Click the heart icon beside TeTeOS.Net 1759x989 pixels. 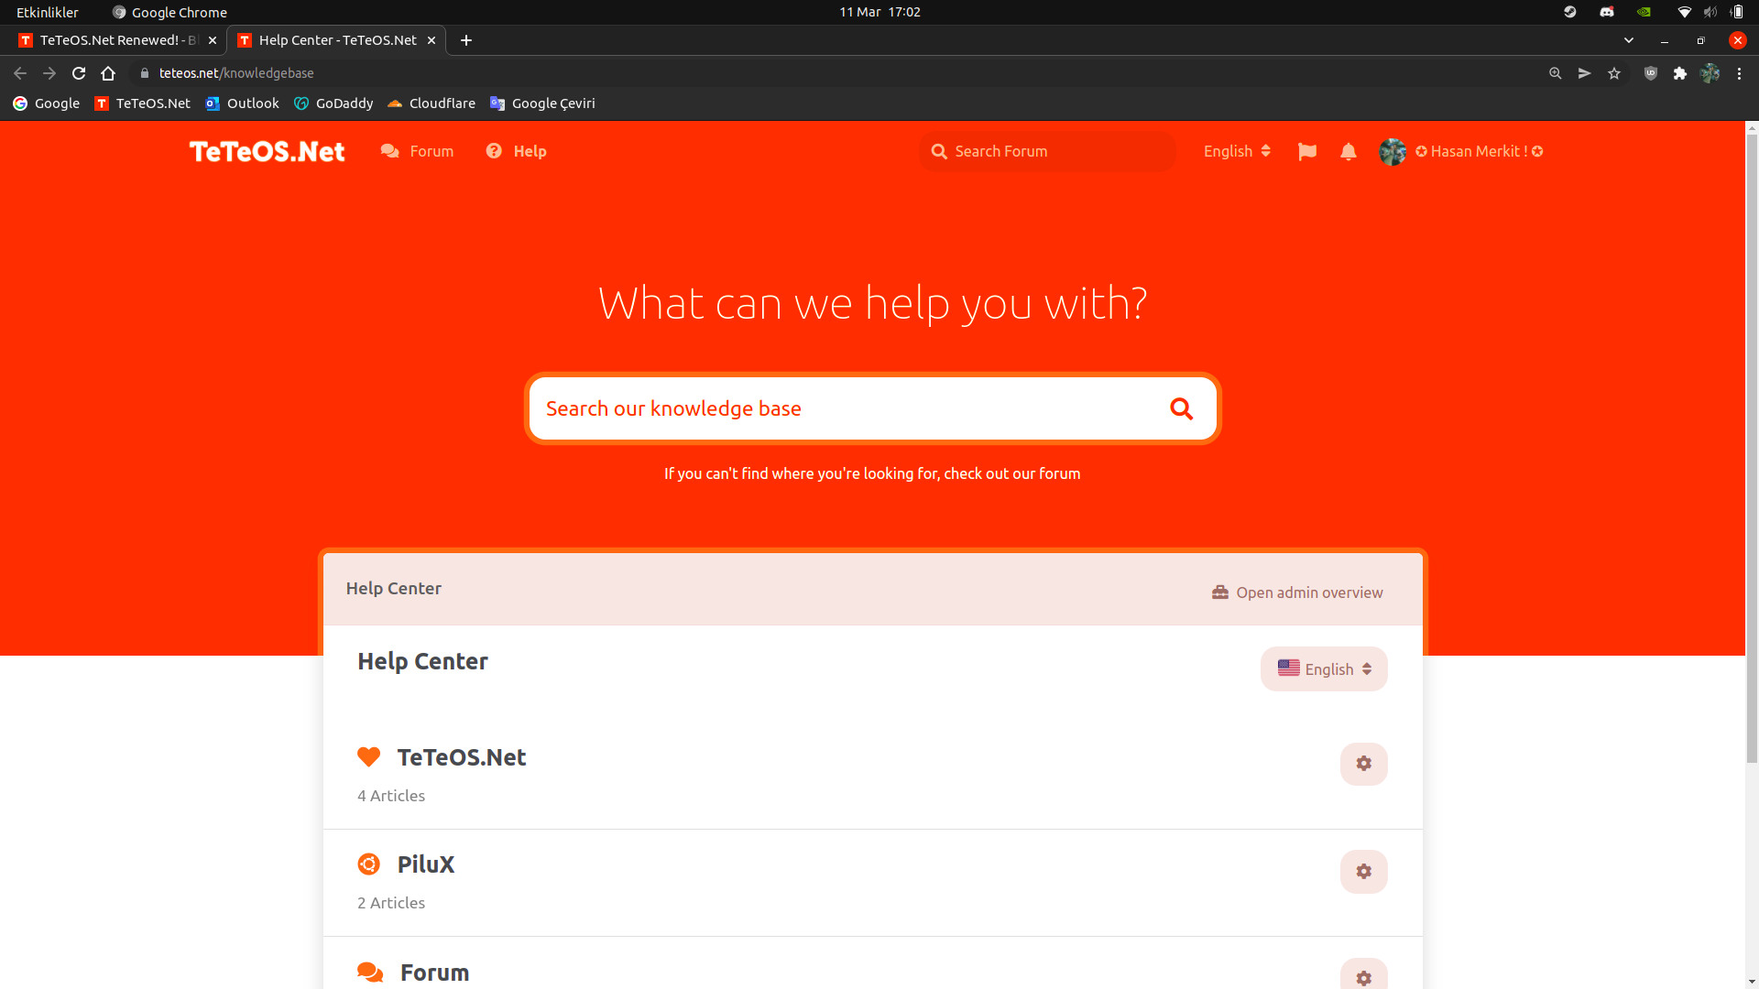point(368,756)
